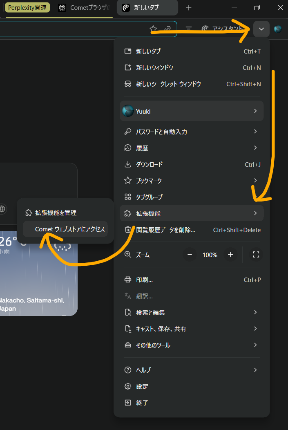This screenshot has width=288, height=430.
Task: Click the link icon in the address bar
Action: click(x=167, y=29)
